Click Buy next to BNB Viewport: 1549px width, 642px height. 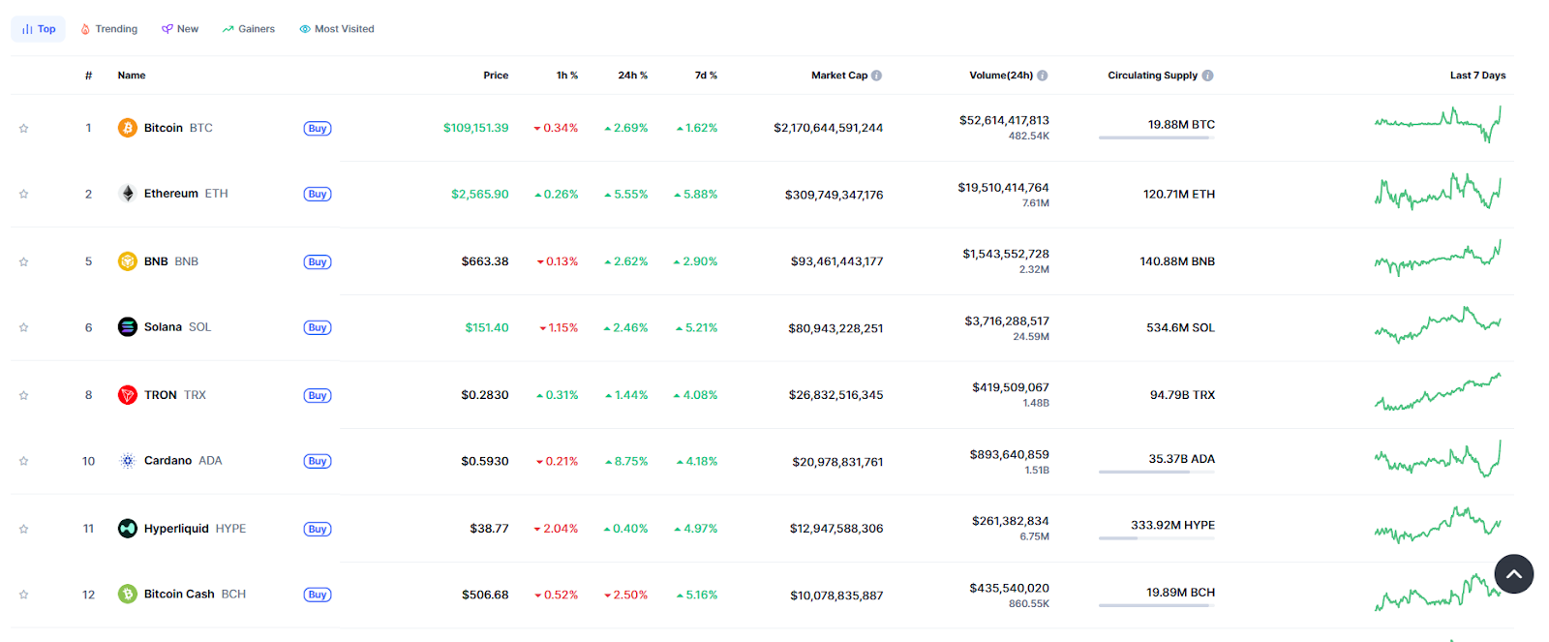coord(318,262)
